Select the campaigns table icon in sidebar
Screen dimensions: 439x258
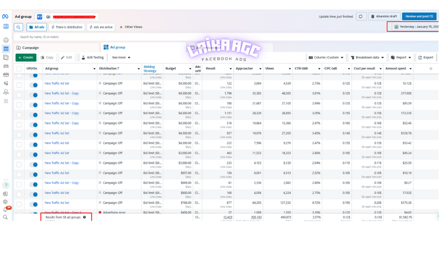click(x=6, y=49)
